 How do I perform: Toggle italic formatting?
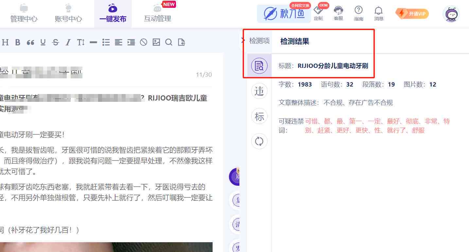68,42
